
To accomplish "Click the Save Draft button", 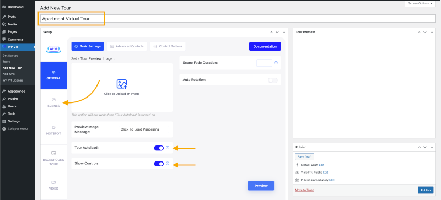I will 305,156.
